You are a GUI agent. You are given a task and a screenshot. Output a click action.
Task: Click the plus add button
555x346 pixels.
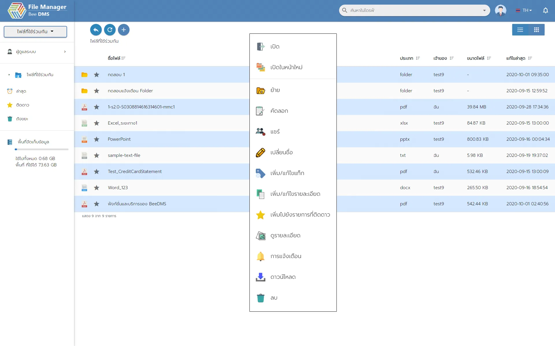[123, 30]
